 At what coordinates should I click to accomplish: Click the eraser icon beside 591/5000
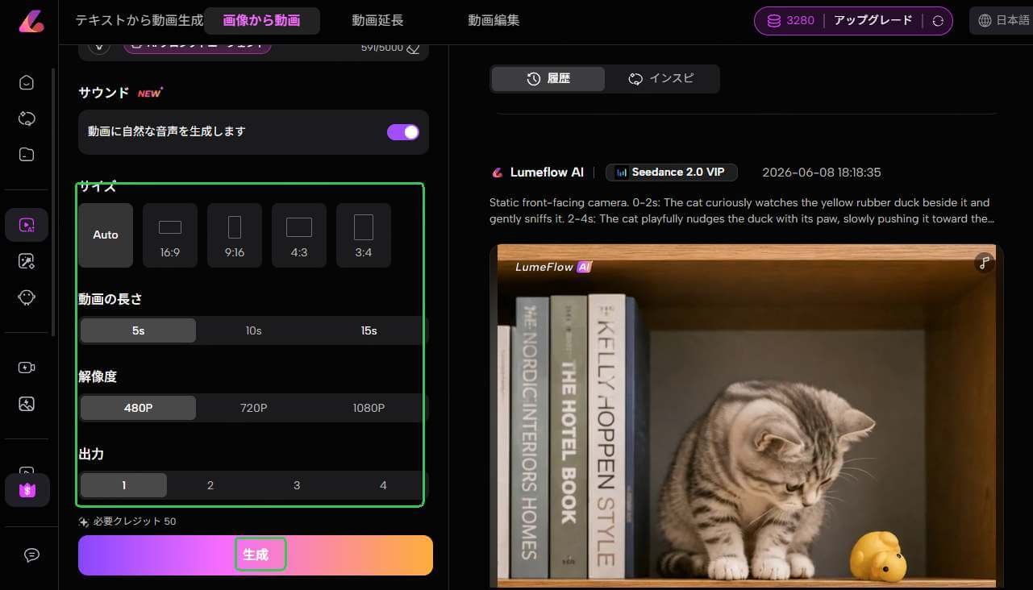pyautogui.click(x=413, y=48)
